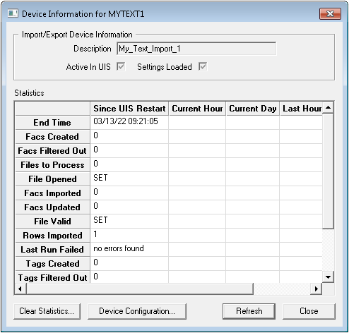The height and width of the screenshot is (333, 349).
Task: Click the End Time row header
Action: [x=52, y=123]
